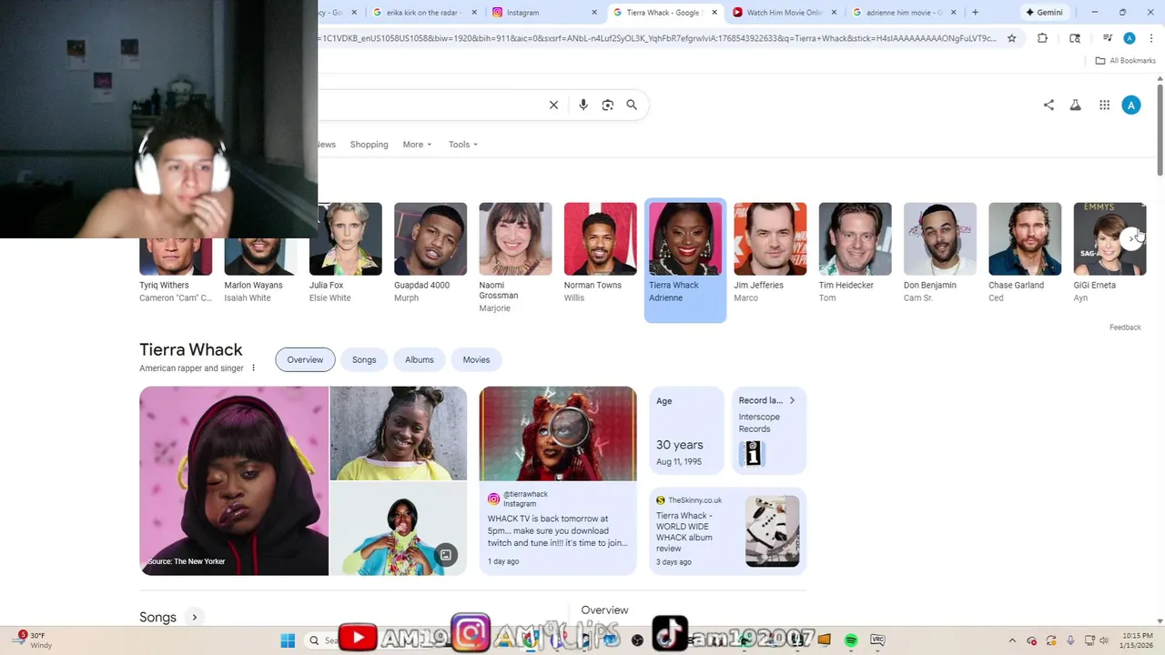
Task: Open Spotify from the taskbar
Action: pos(851,640)
